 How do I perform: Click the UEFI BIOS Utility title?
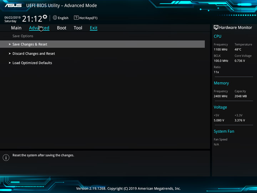61,6
